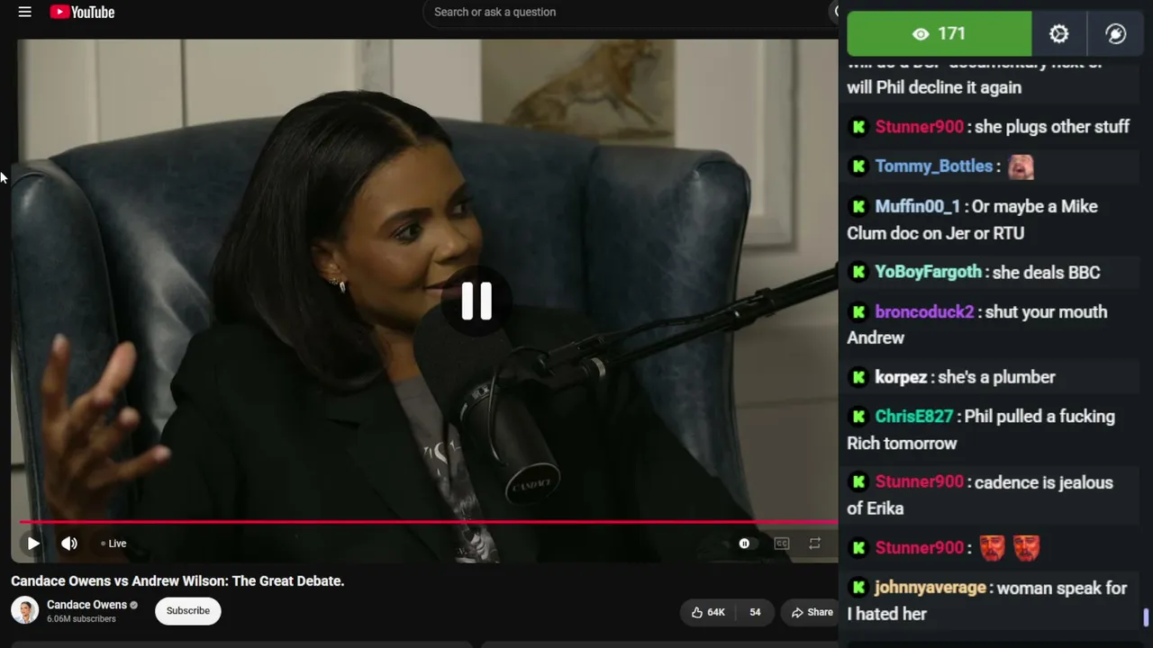Screen dimensions: 1153x648
Task: Click Stunner900 beside 'cadence is jealous'
Action: 920,482
